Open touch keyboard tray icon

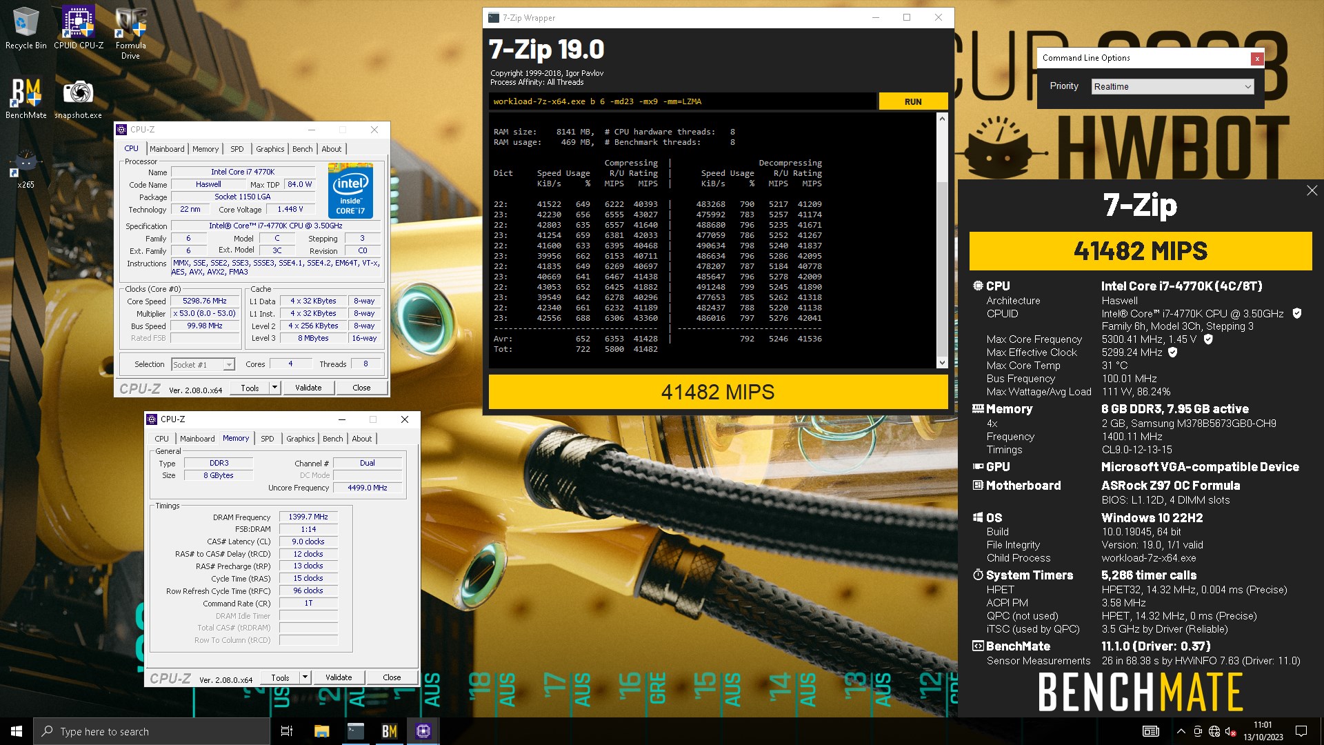tap(1150, 731)
